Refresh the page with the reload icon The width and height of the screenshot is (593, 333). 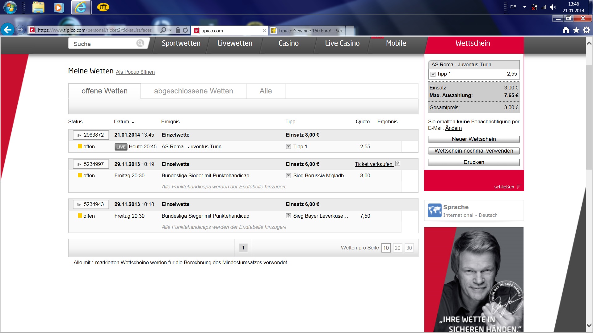pyautogui.click(x=185, y=30)
